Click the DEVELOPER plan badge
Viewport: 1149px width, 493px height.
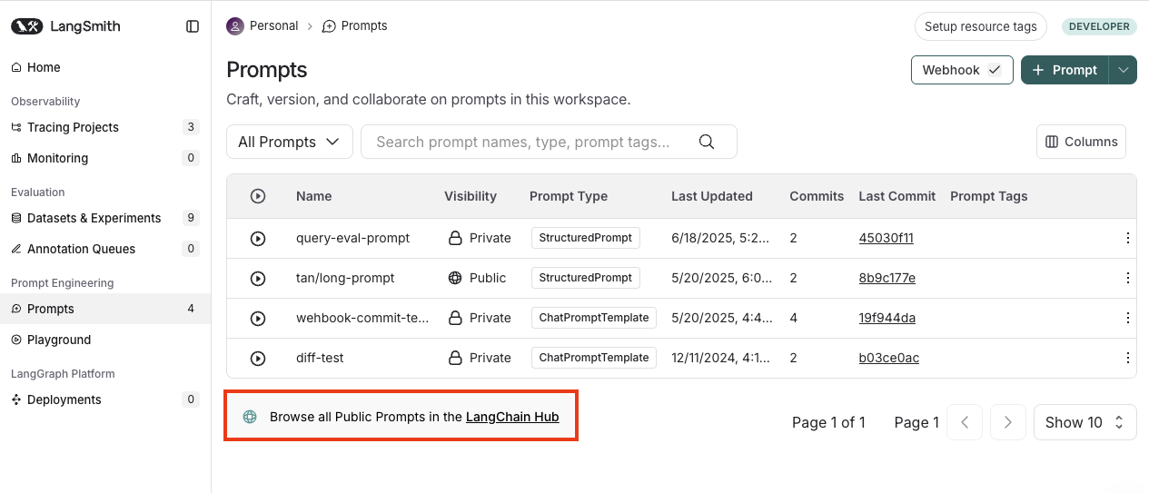(1099, 26)
